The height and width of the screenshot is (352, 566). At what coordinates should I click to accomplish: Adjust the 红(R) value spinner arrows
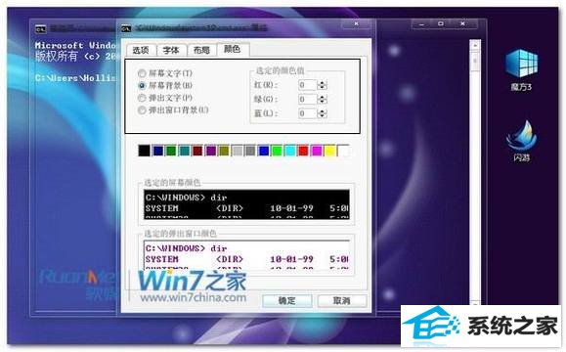point(322,85)
